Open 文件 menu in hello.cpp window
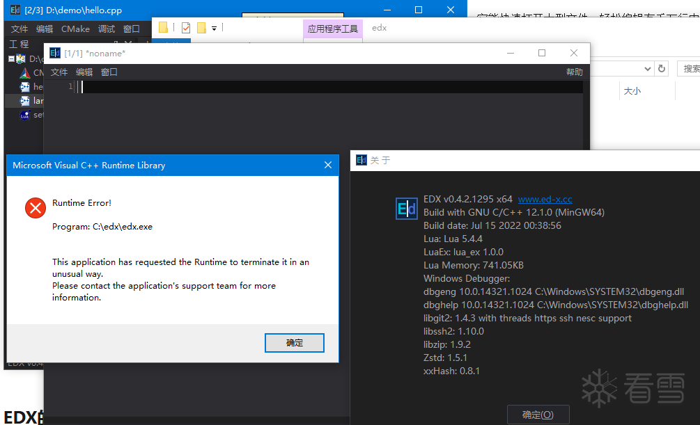This screenshot has width=700, height=425. 20,29
